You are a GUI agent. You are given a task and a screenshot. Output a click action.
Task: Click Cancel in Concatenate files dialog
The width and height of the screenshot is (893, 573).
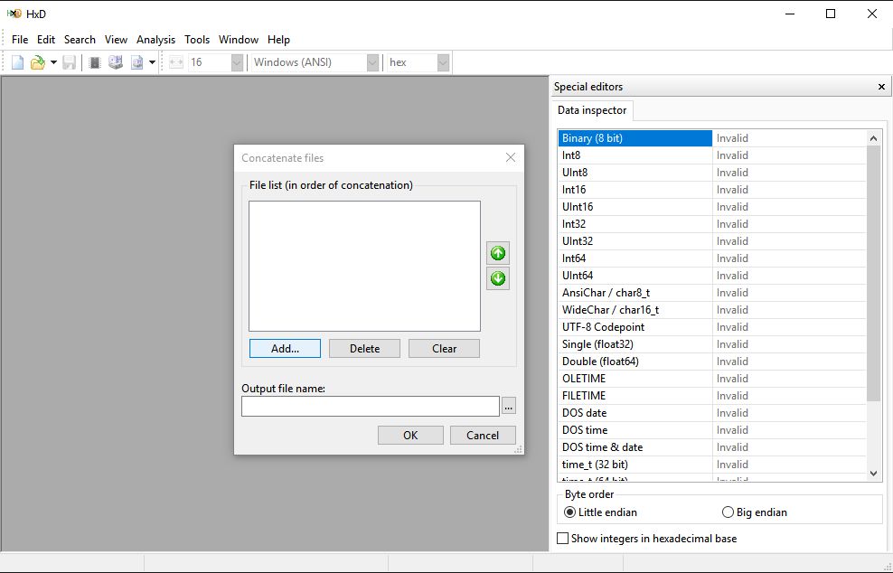[x=483, y=435]
